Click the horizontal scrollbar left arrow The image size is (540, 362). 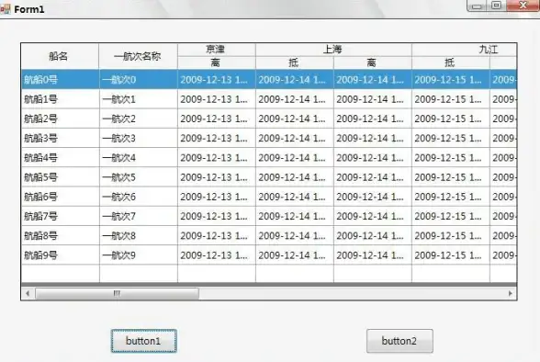(28, 294)
